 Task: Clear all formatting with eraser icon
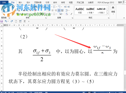point(35,10)
